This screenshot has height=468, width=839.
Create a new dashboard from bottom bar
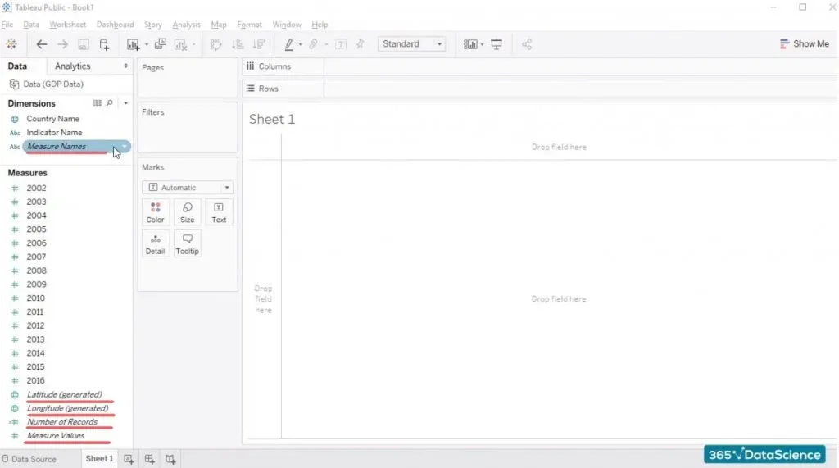coord(150,459)
